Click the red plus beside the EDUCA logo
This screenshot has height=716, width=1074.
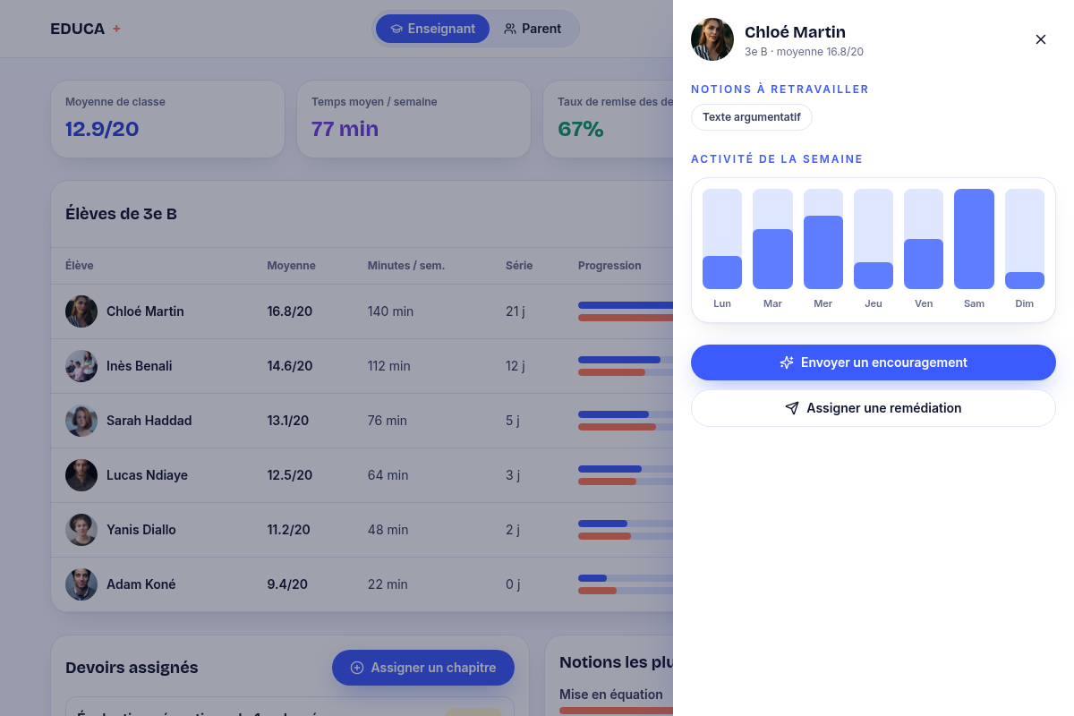pos(116,29)
